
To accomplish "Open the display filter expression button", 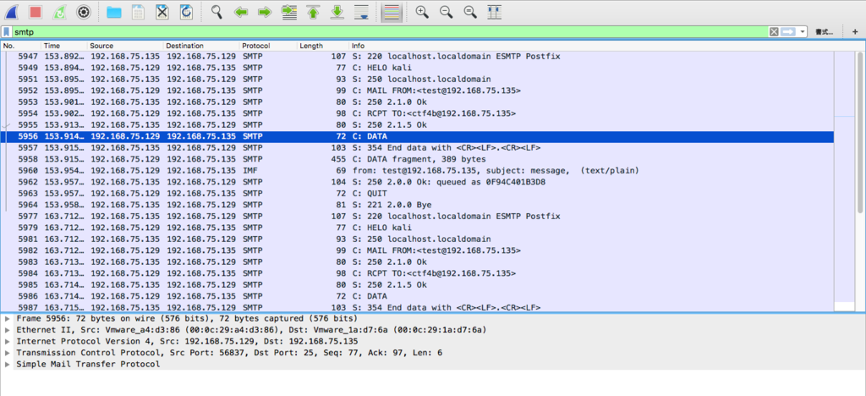I will tap(824, 32).
